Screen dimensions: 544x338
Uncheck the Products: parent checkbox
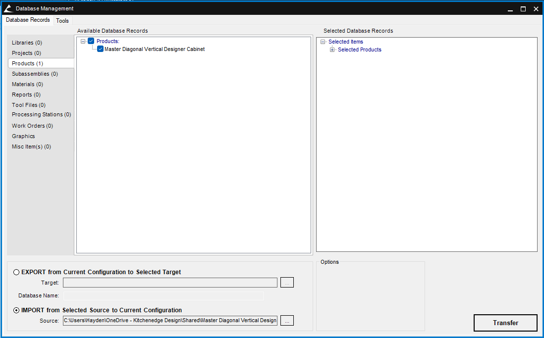[x=91, y=41]
